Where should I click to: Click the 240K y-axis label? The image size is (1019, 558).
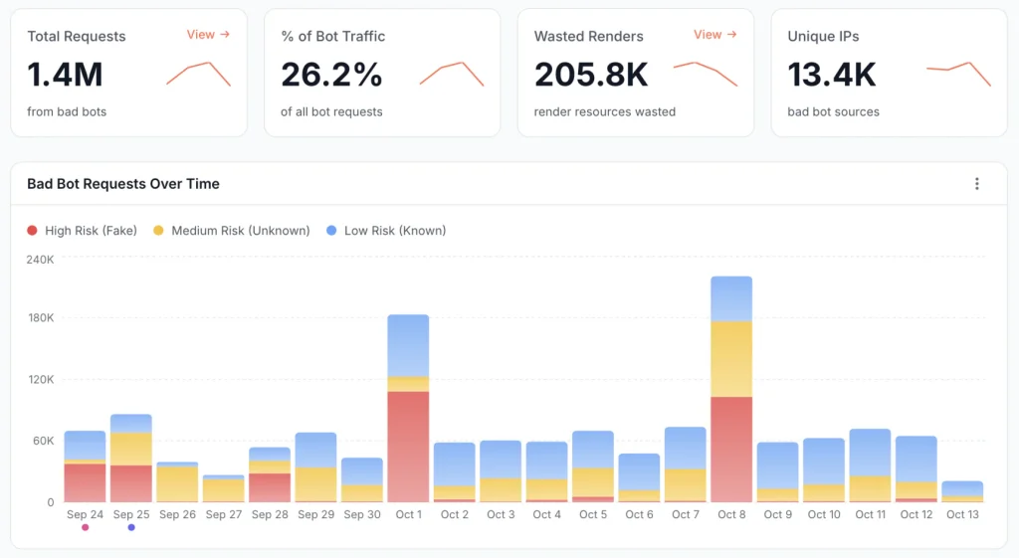click(40, 260)
